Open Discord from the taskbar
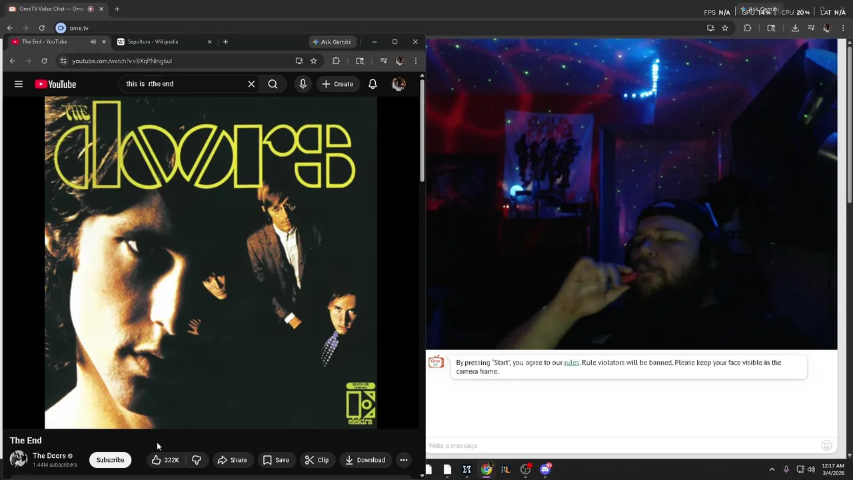Screen dimensions: 853x480 [546, 469]
